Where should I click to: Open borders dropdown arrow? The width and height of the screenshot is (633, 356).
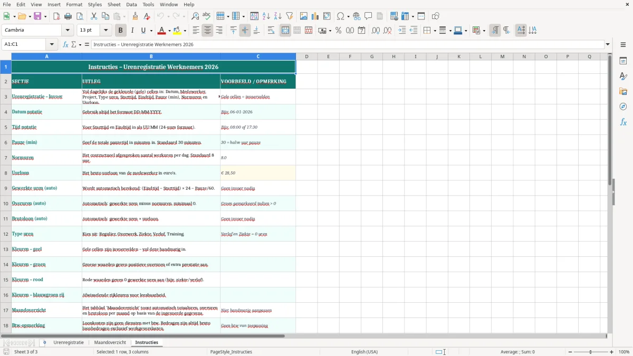[435, 31]
